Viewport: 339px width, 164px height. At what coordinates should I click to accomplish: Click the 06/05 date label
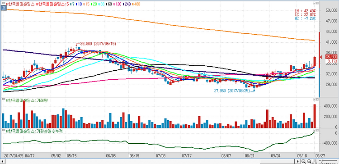click(111, 155)
